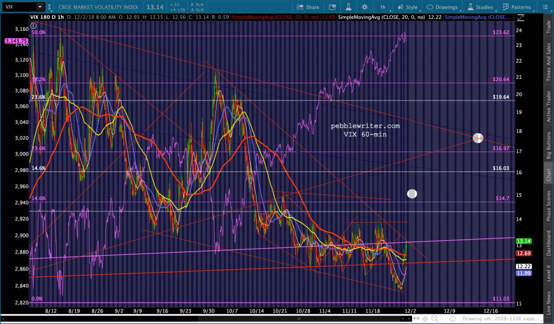Click the zoom out magnifier icon
554x324 pixels.
(443, 319)
